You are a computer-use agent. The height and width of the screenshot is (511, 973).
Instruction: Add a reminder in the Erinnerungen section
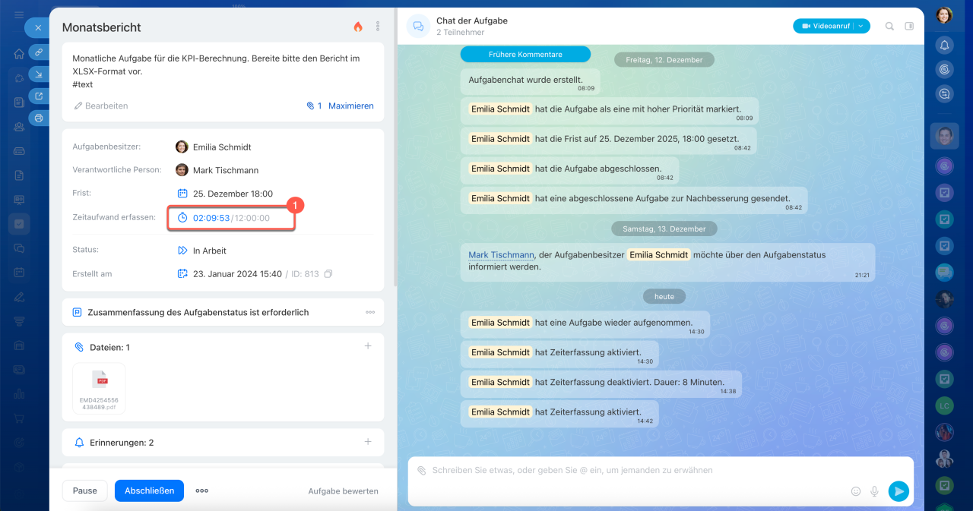(x=368, y=441)
